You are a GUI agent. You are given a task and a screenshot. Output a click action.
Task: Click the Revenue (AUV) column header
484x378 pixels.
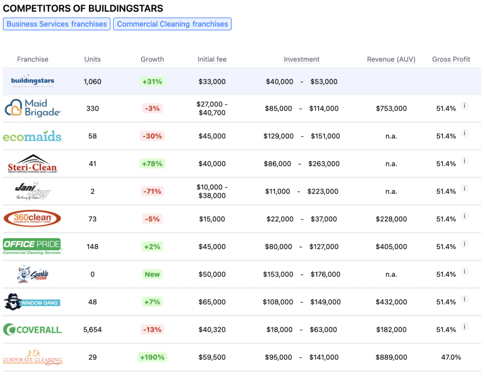[391, 59]
